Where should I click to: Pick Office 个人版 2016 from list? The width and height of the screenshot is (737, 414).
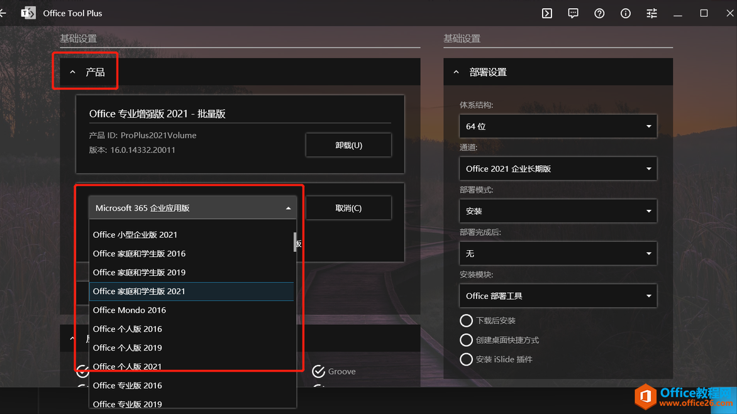(x=191, y=329)
